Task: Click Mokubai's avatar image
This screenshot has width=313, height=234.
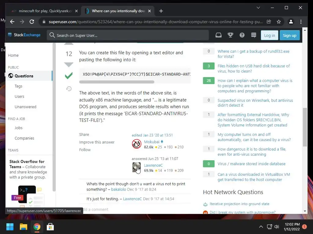Action: tap(137, 144)
